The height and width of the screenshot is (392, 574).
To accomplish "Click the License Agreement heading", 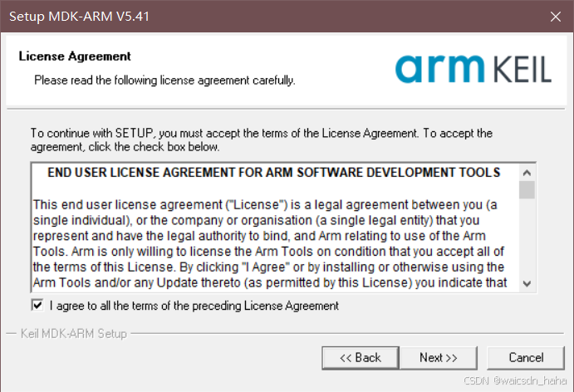I will (75, 56).
